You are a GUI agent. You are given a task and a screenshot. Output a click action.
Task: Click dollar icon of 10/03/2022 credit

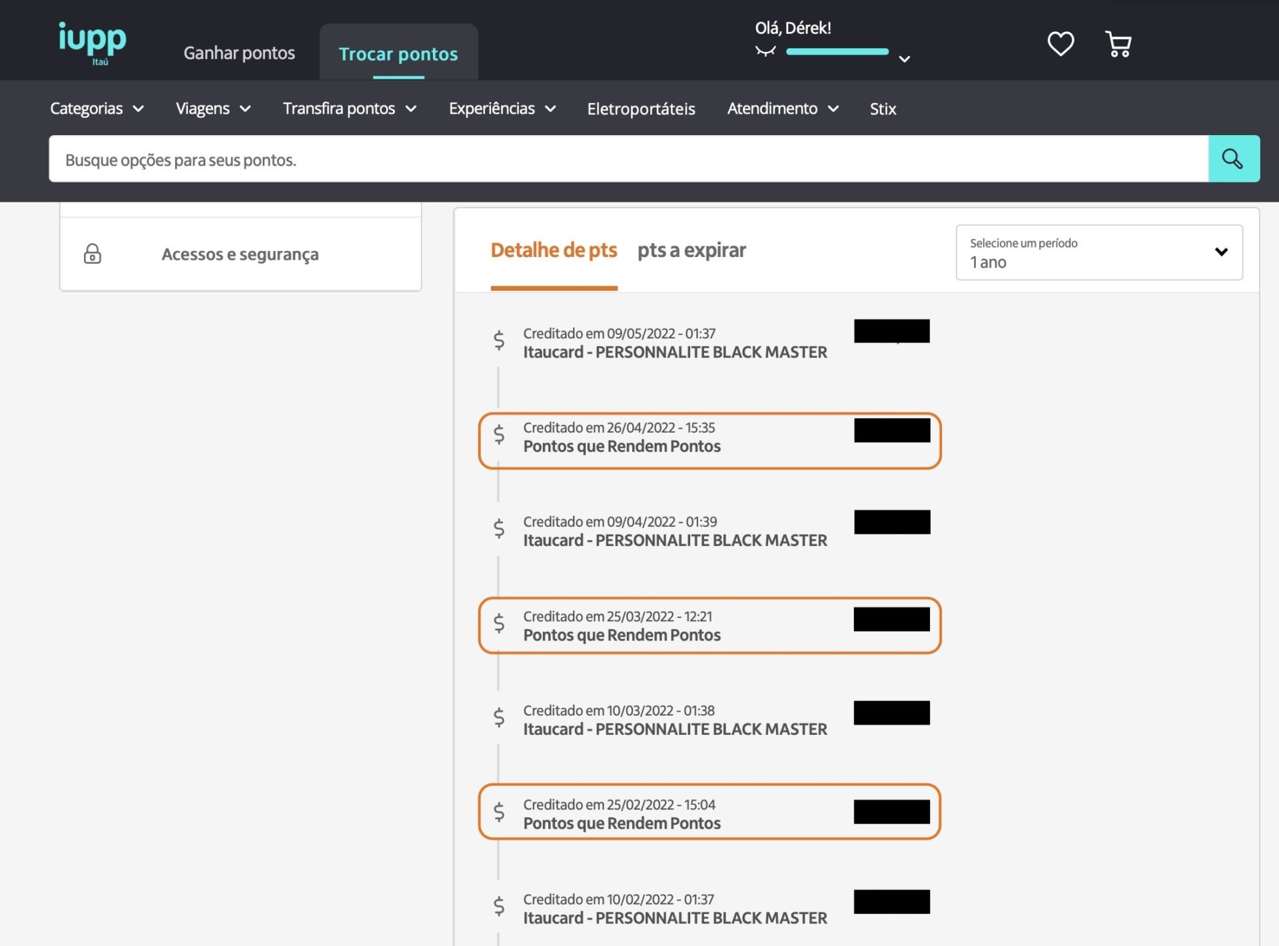point(499,718)
